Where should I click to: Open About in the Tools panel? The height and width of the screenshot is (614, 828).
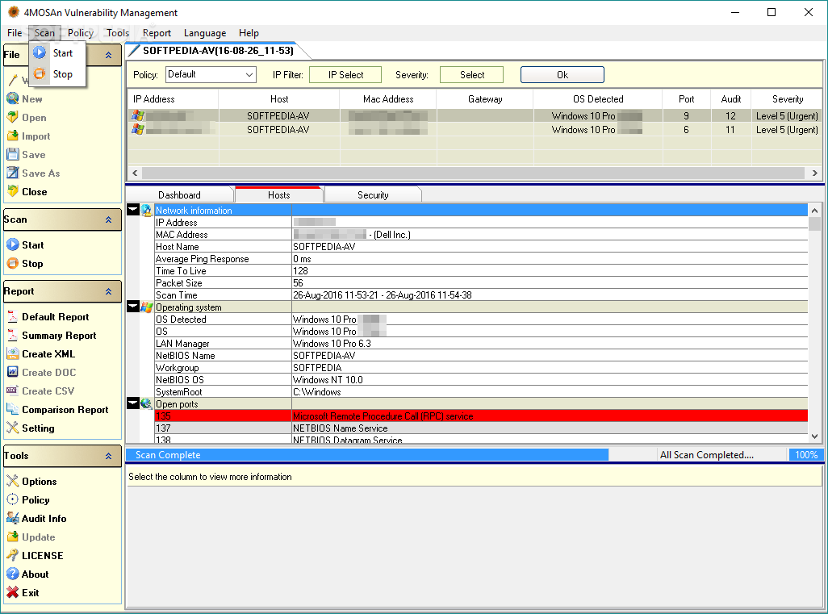click(27, 574)
